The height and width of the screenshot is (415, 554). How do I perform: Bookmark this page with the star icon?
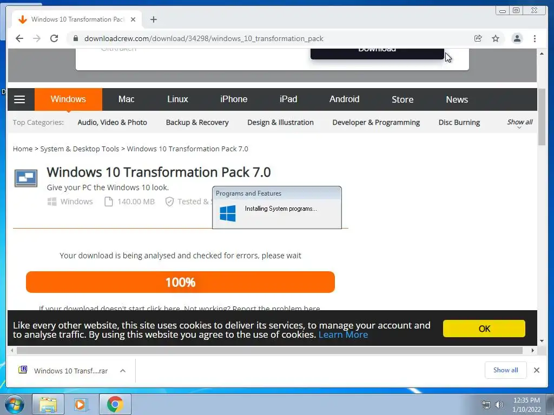pos(496,38)
